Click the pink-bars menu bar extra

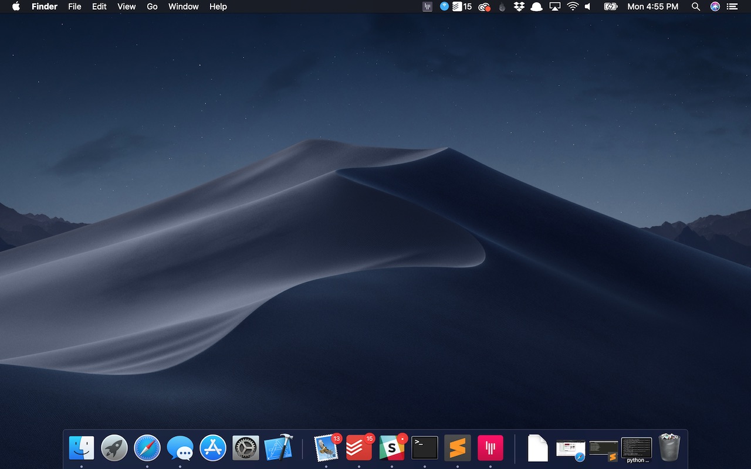(x=428, y=6)
